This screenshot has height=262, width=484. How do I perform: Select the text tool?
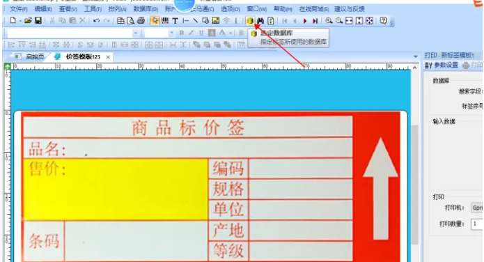175,21
